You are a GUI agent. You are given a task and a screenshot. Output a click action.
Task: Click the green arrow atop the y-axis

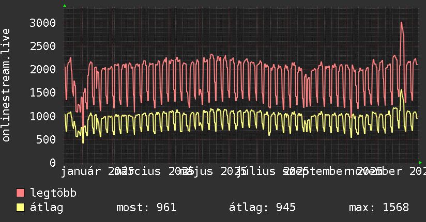65,6
